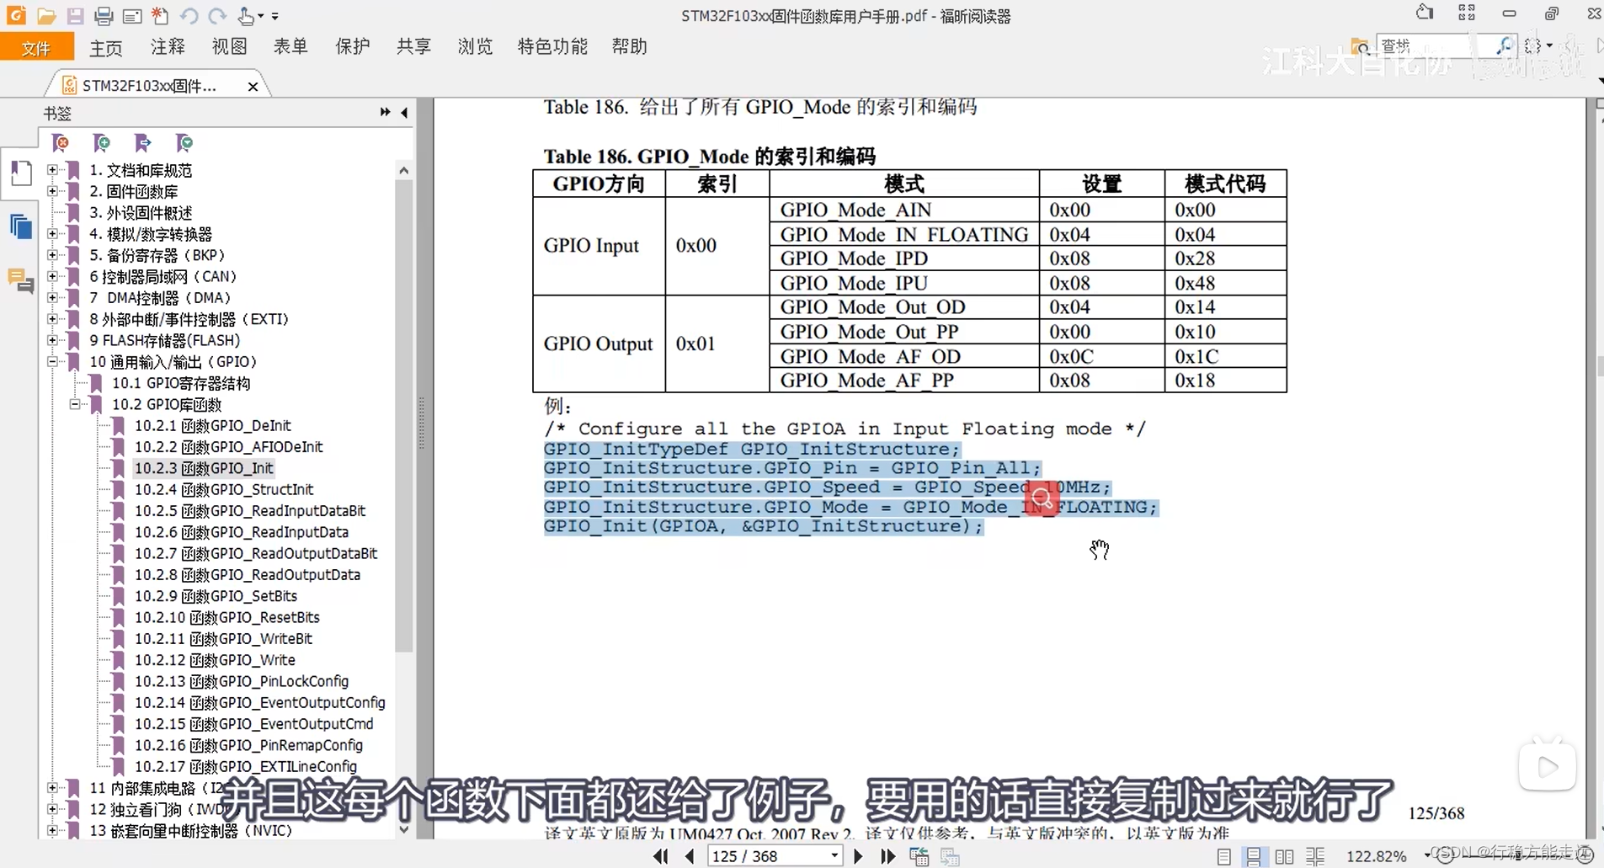1604x868 pixels.
Task: Click the bookmark with right arrow icon
Action: (142, 143)
